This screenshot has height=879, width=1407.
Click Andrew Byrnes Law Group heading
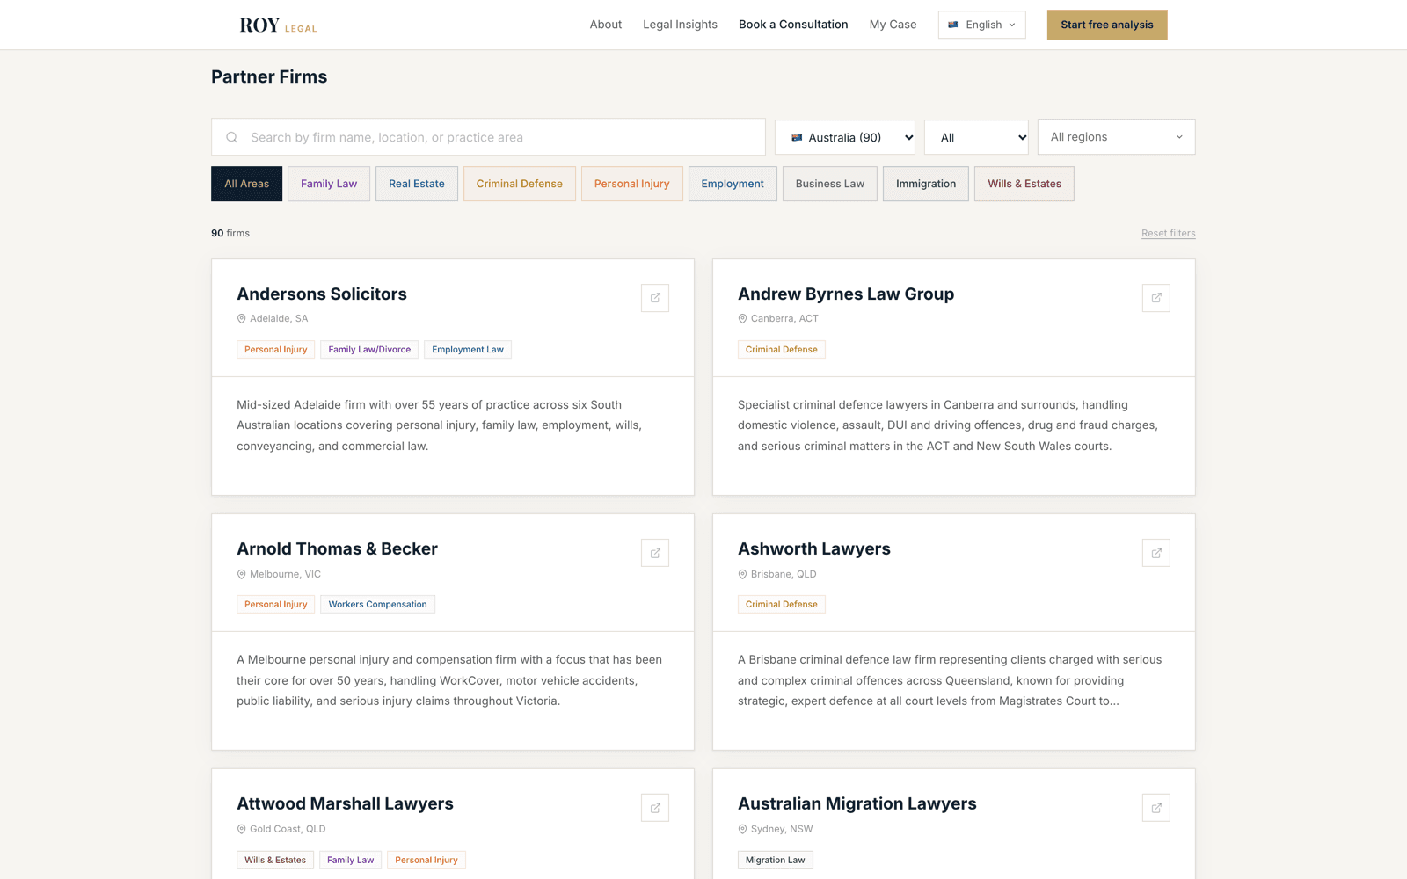[846, 294]
